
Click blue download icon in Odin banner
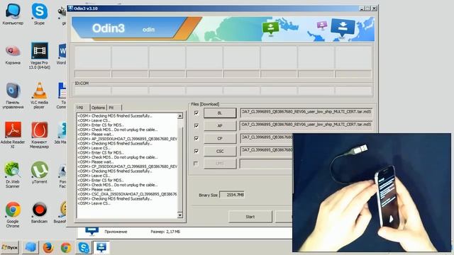[x=343, y=28]
